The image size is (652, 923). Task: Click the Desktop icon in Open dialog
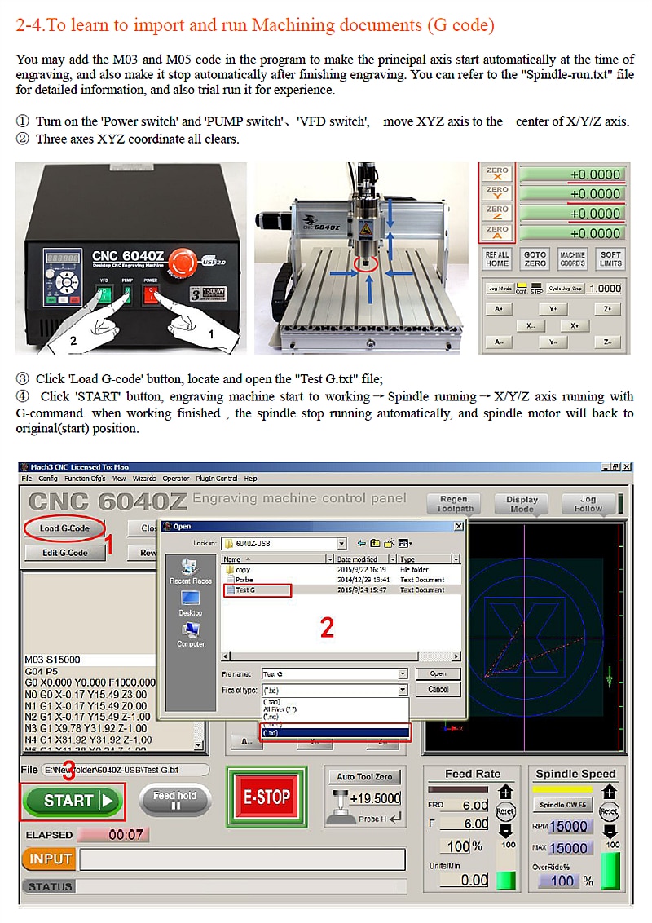[x=190, y=603]
